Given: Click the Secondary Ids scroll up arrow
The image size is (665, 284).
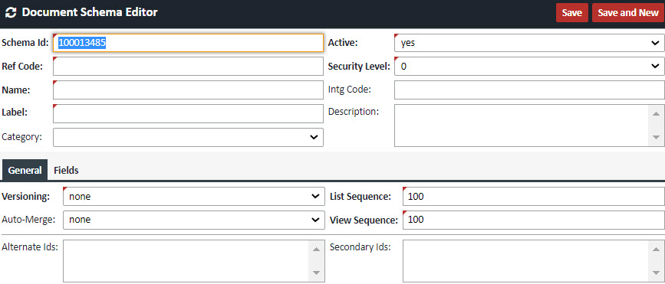Looking at the screenshot, I should coord(657,249).
